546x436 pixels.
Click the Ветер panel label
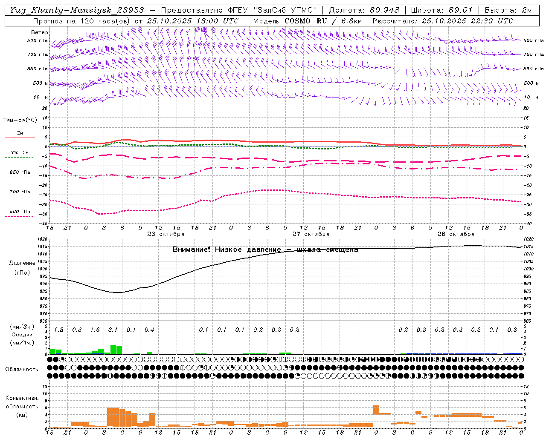[x=39, y=32]
